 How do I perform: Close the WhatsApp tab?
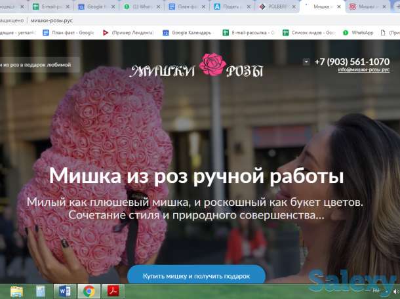click(x=159, y=7)
